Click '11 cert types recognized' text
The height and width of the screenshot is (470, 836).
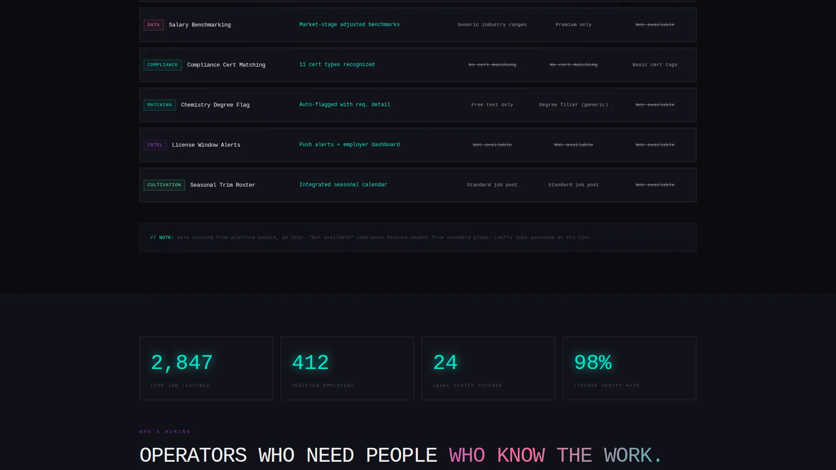coord(337,65)
